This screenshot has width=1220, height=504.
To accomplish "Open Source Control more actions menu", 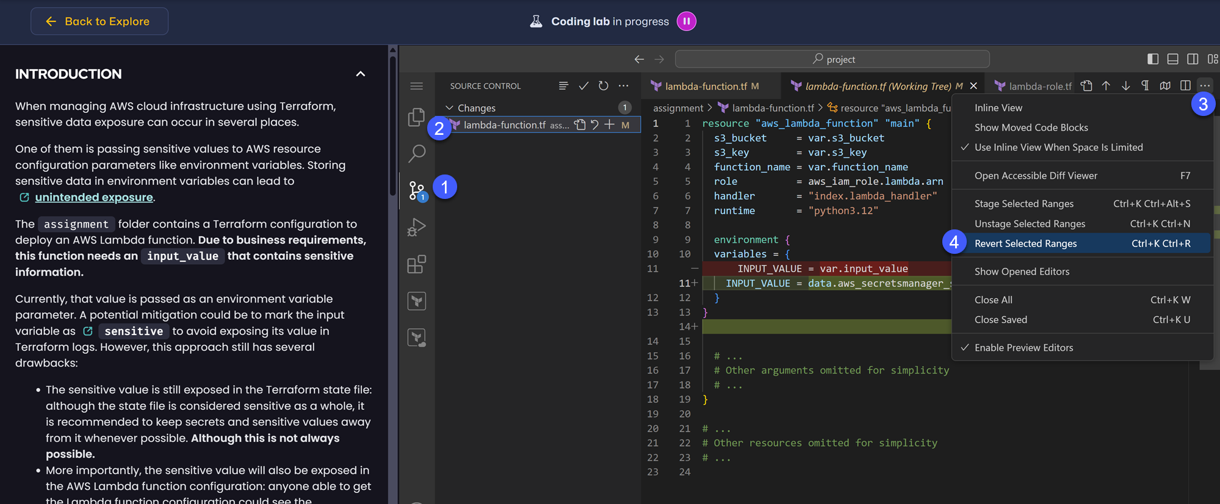I will [x=623, y=86].
